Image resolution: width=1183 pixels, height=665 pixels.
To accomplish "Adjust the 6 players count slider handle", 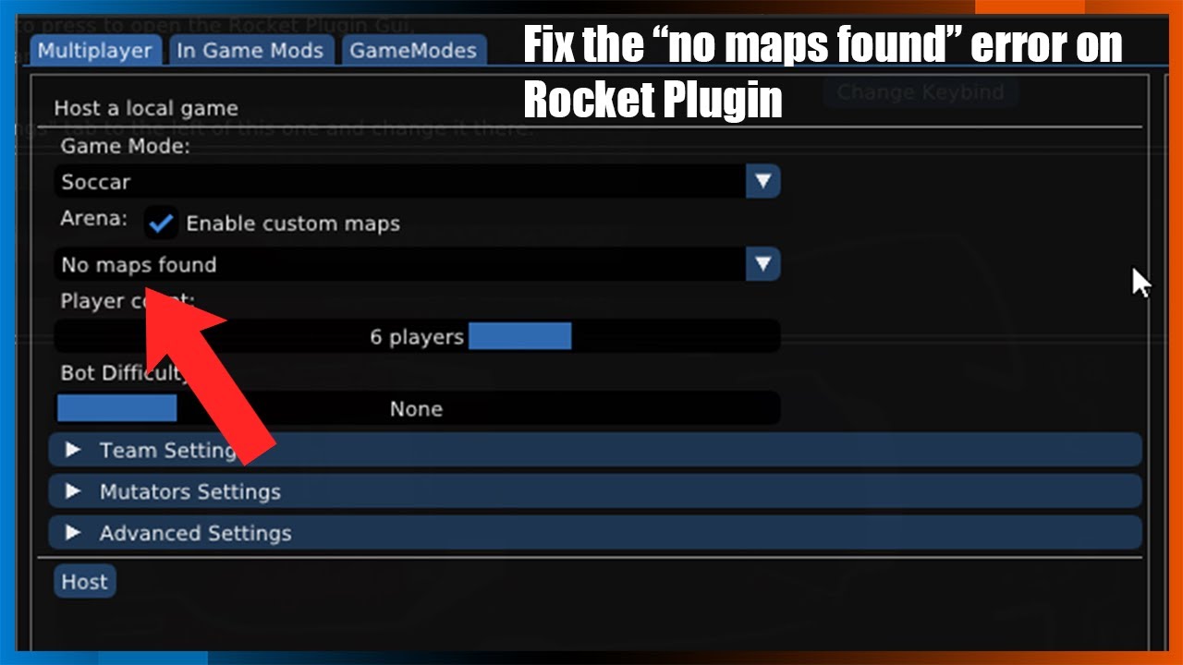I will 520,336.
